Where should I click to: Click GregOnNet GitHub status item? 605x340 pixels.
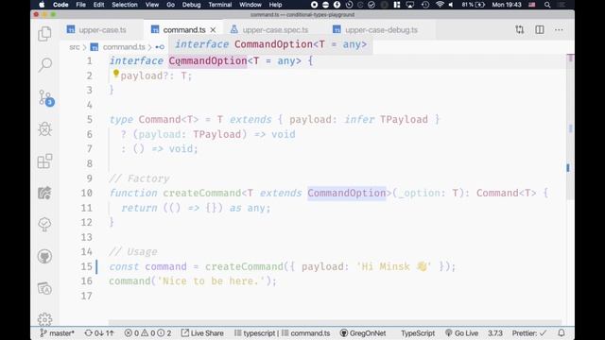[x=363, y=333]
